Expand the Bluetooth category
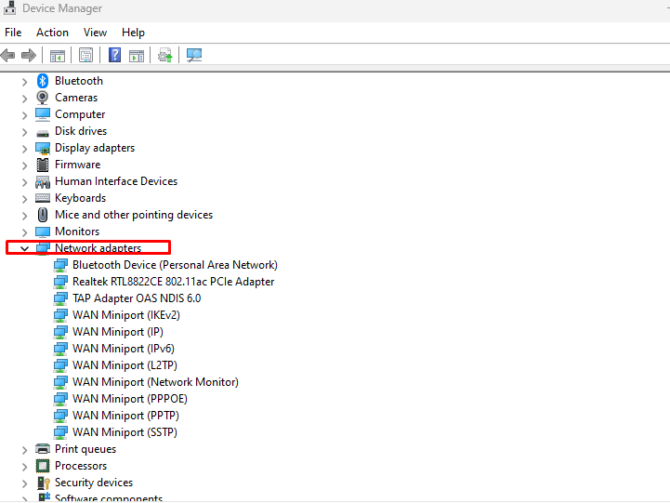Viewport: 670px width, 503px height. click(25, 81)
